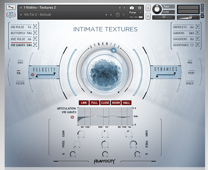
Task: Load previous snapshot arrow beside Vln Txt 2
Action: tap(106, 15)
